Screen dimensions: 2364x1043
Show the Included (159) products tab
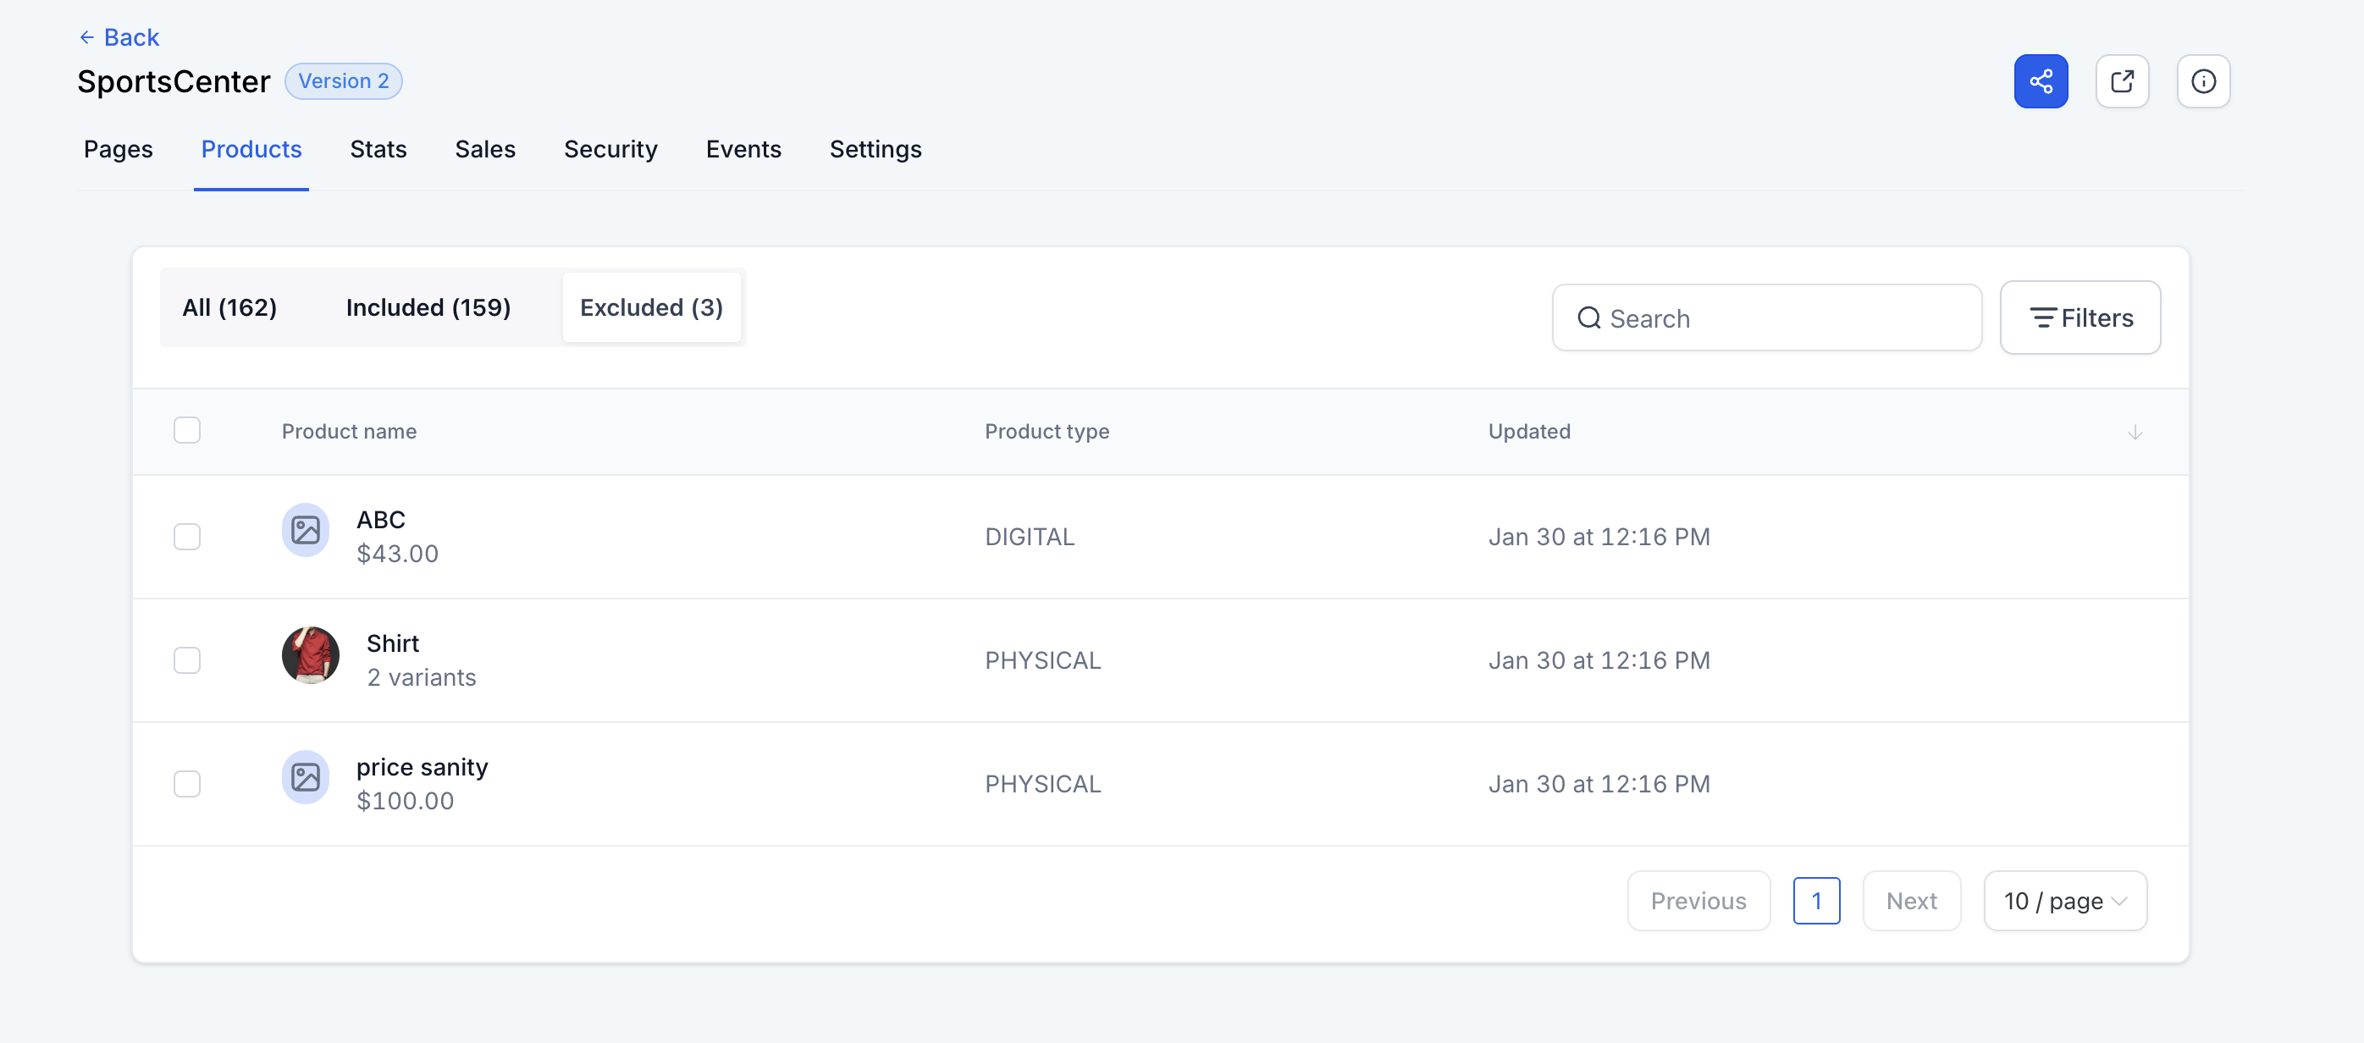(428, 307)
